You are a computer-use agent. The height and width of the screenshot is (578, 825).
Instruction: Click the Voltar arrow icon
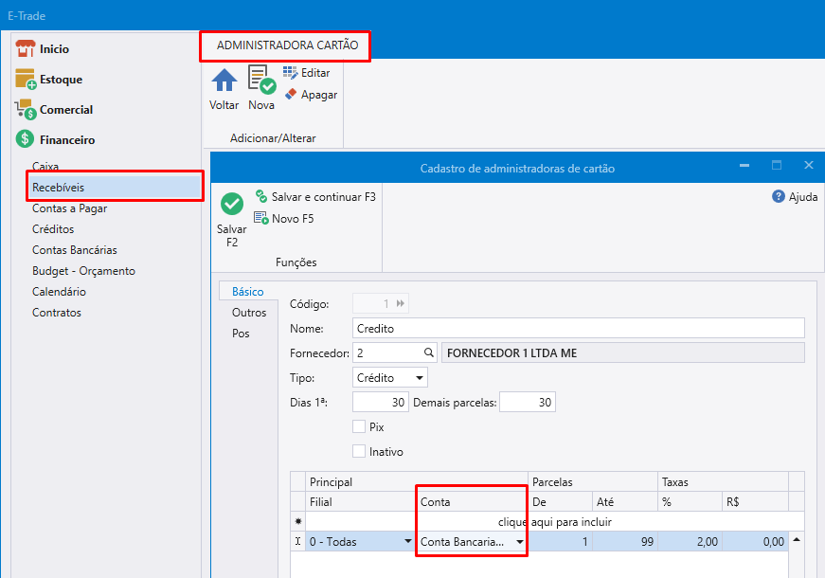(x=224, y=81)
